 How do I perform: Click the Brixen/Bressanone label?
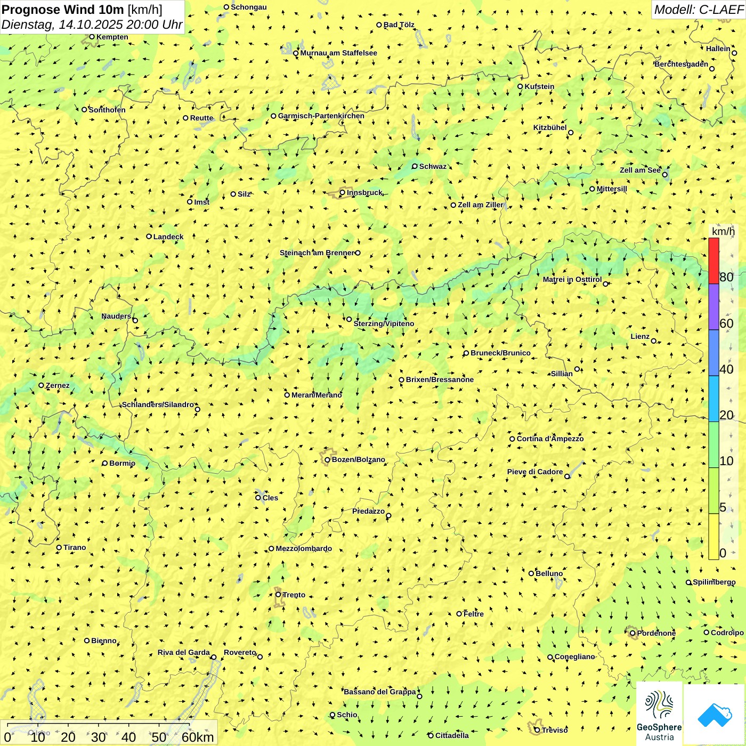coord(440,379)
